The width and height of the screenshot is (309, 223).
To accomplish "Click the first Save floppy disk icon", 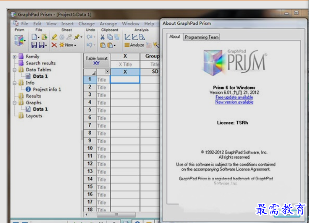I will pos(34,45).
